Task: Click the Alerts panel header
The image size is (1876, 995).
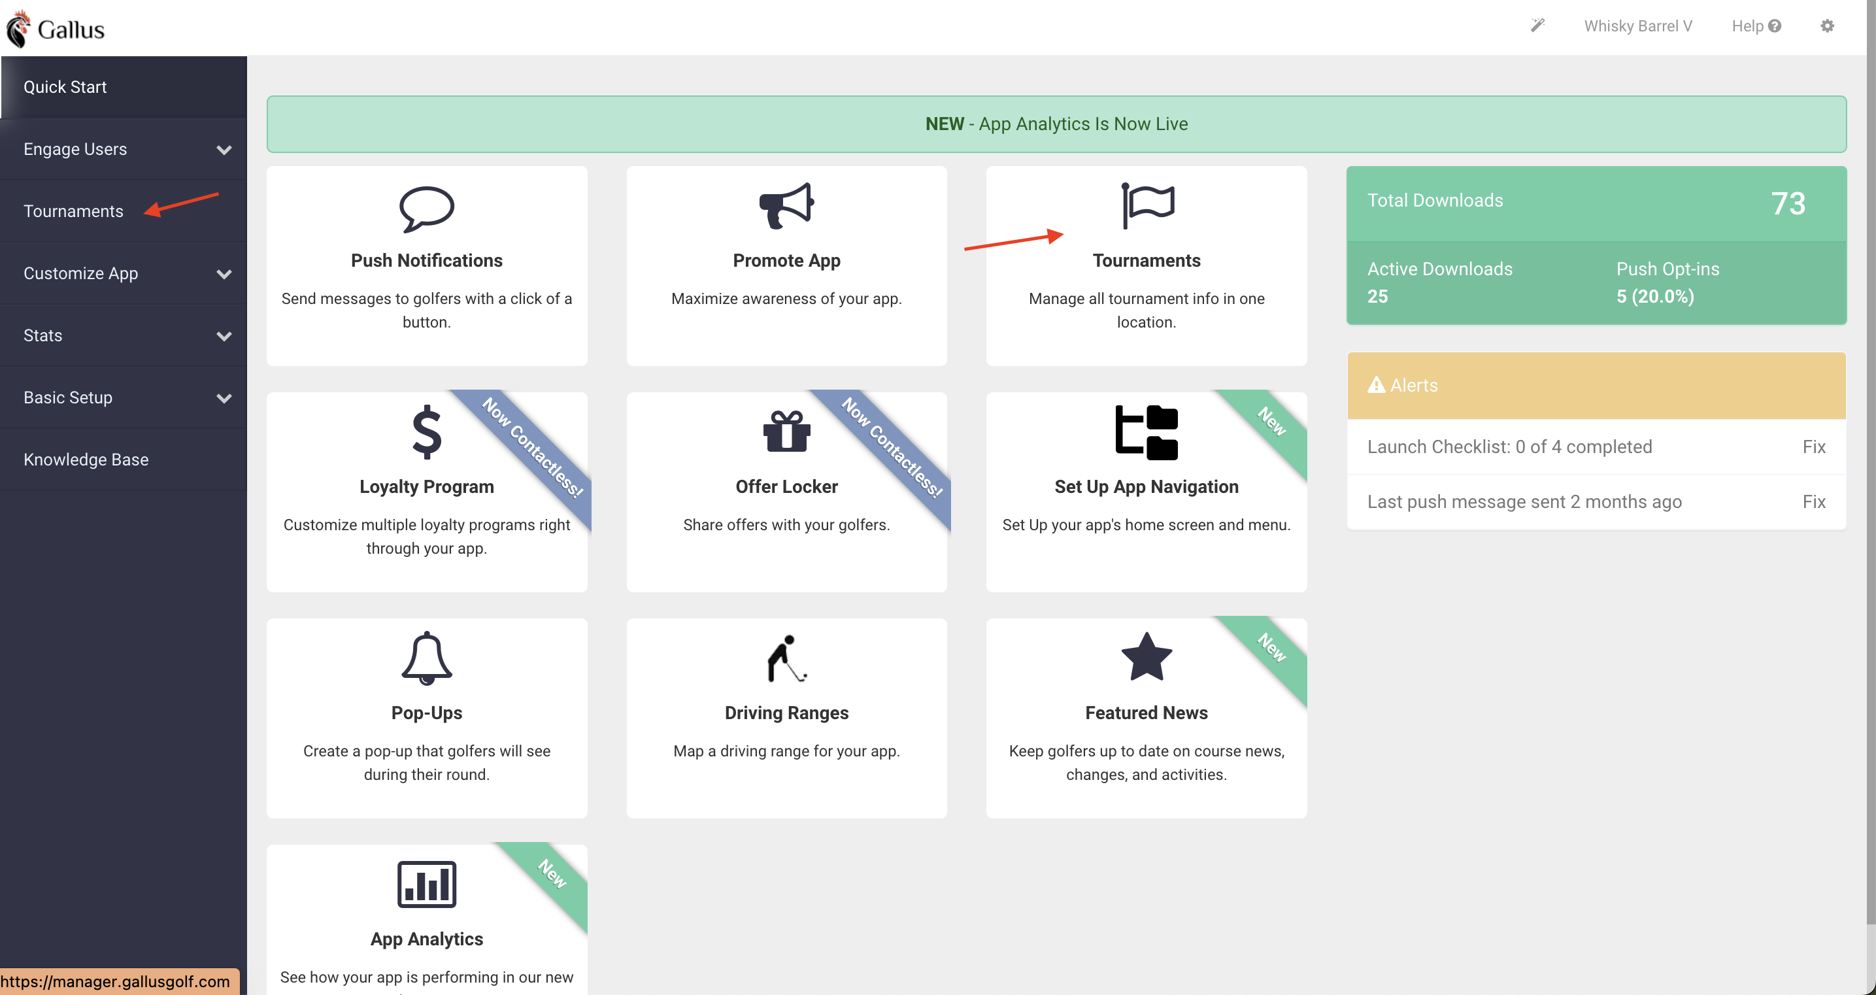Action: 1596,385
